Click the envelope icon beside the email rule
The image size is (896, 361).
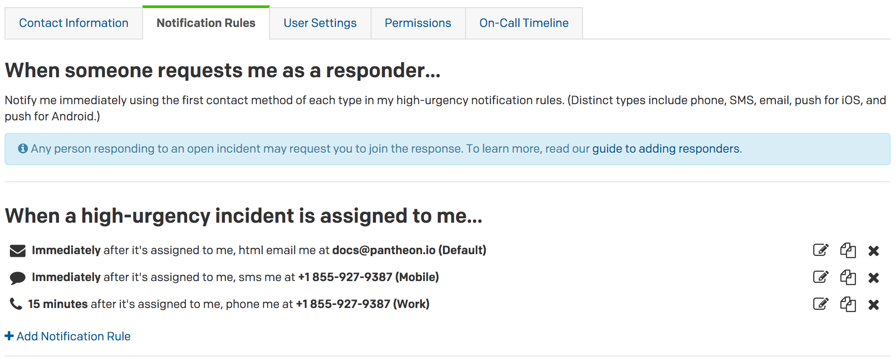pyautogui.click(x=17, y=250)
